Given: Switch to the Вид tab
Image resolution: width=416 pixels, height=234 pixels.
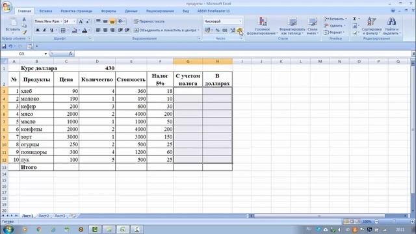Looking at the screenshot, I should pyautogui.click(x=186, y=11).
